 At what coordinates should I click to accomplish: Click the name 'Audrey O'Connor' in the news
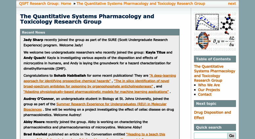tap(39, 99)
